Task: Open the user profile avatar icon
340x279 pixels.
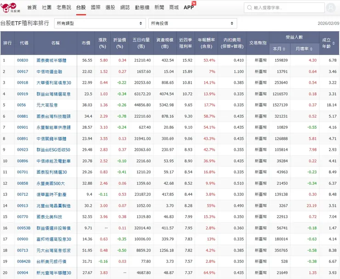Action: point(331,8)
